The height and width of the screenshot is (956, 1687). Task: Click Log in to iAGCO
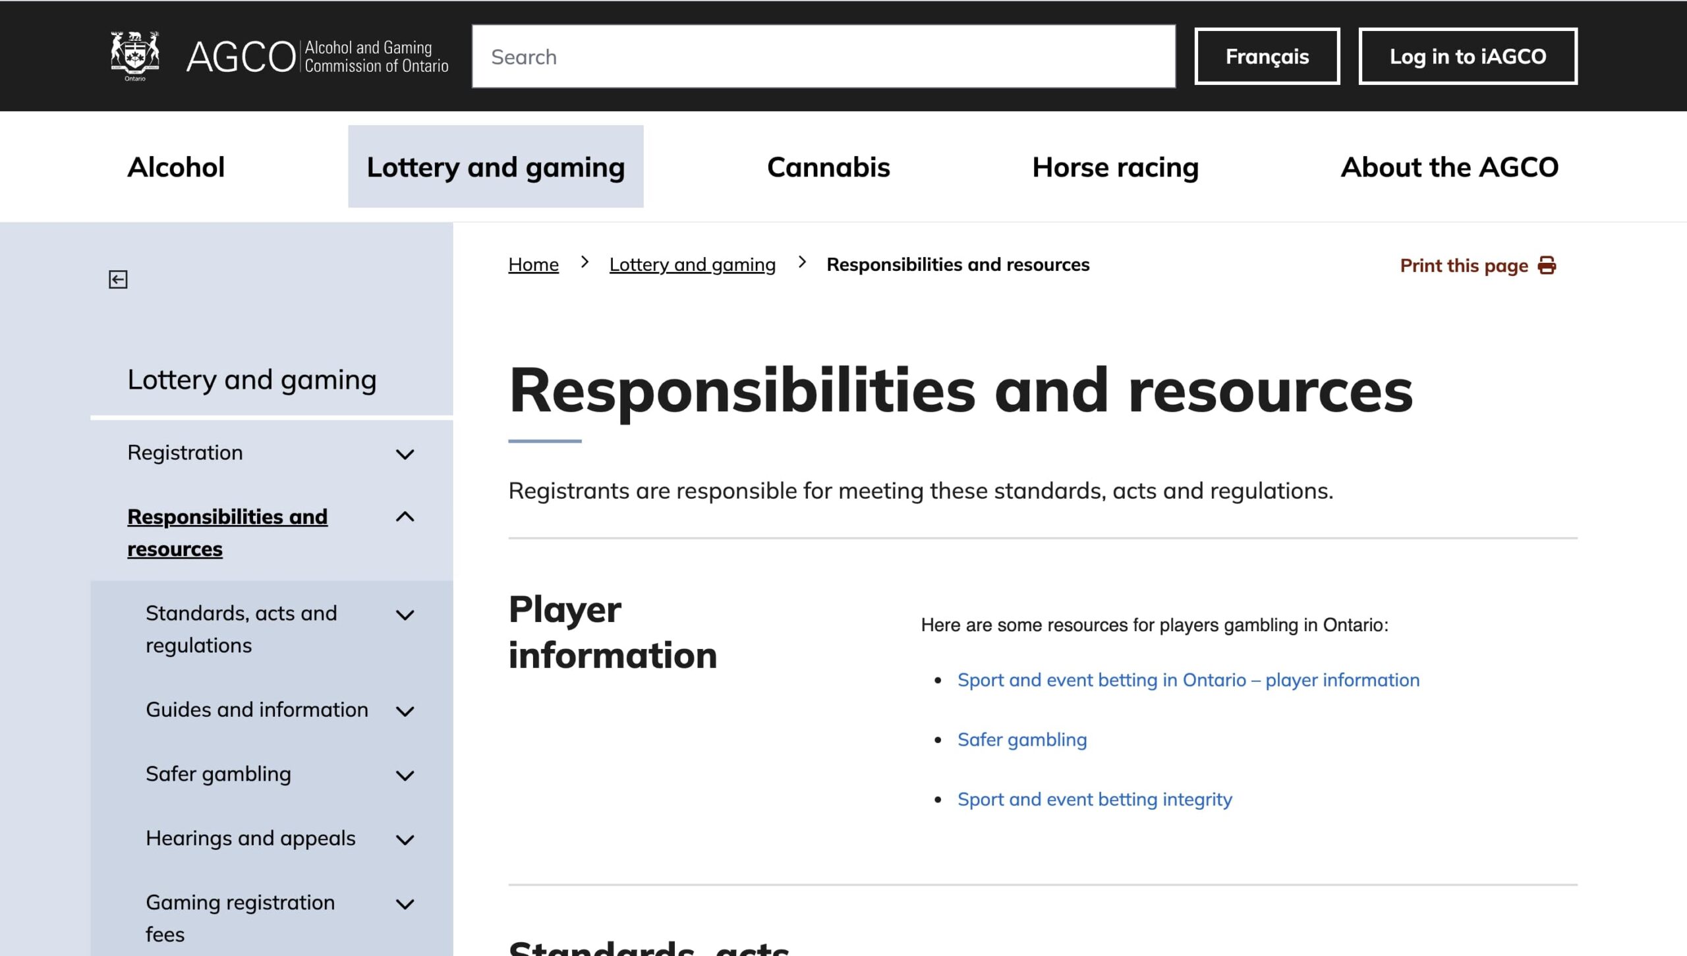coord(1468,56)
